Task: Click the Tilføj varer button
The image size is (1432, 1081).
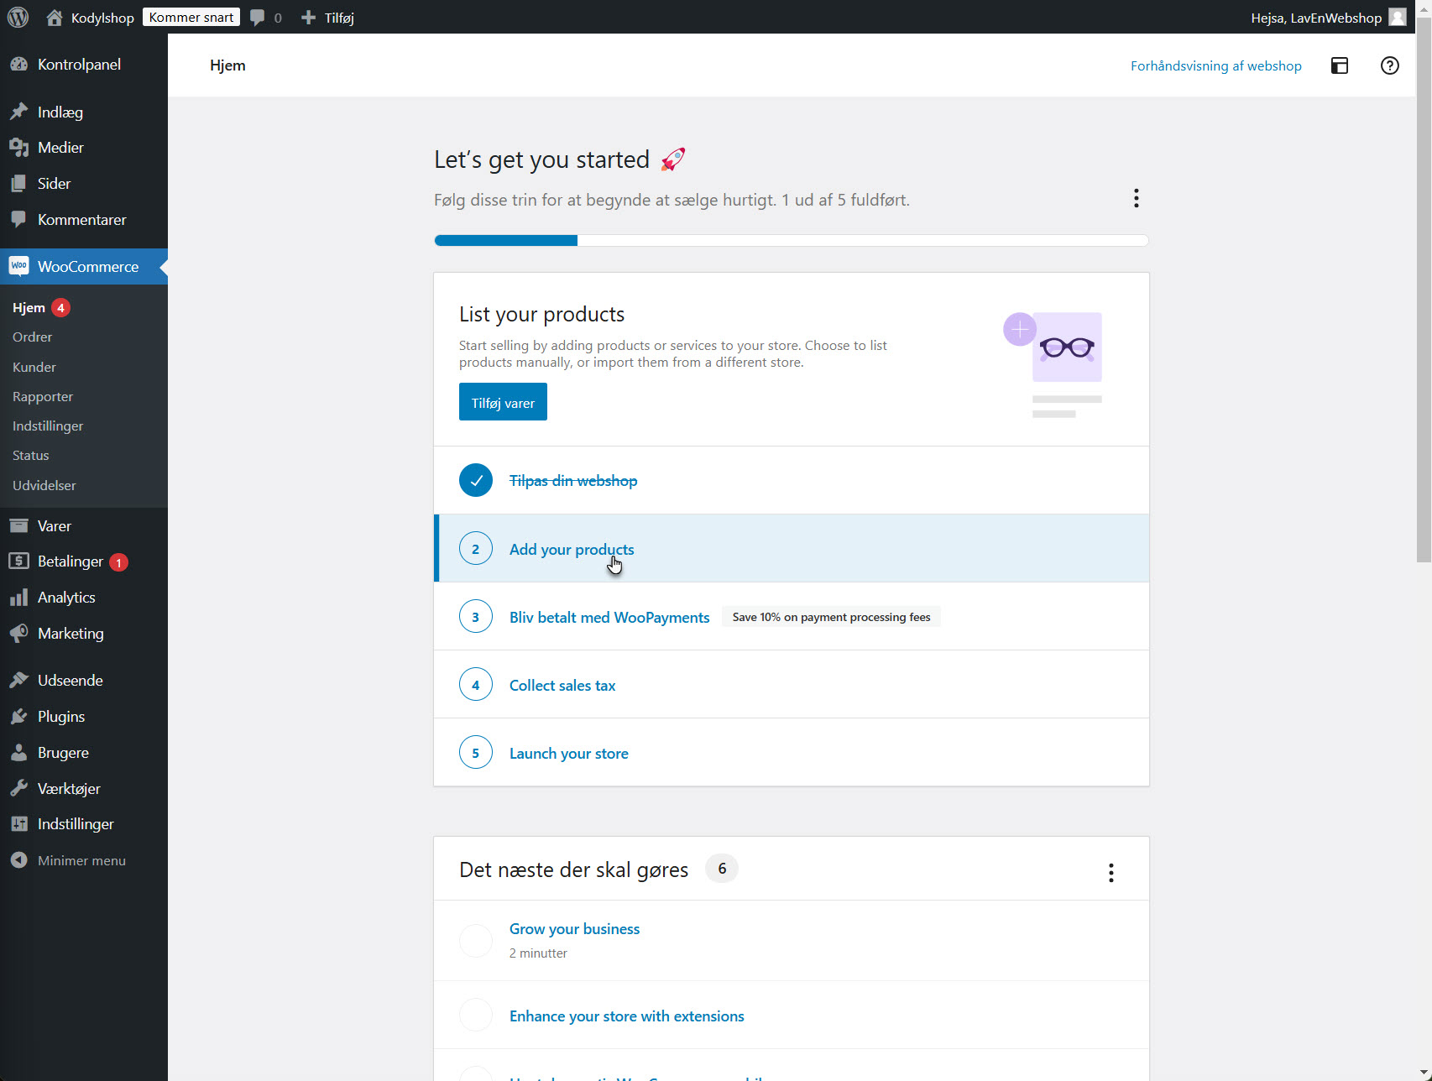Action: (x=503, y=402)
